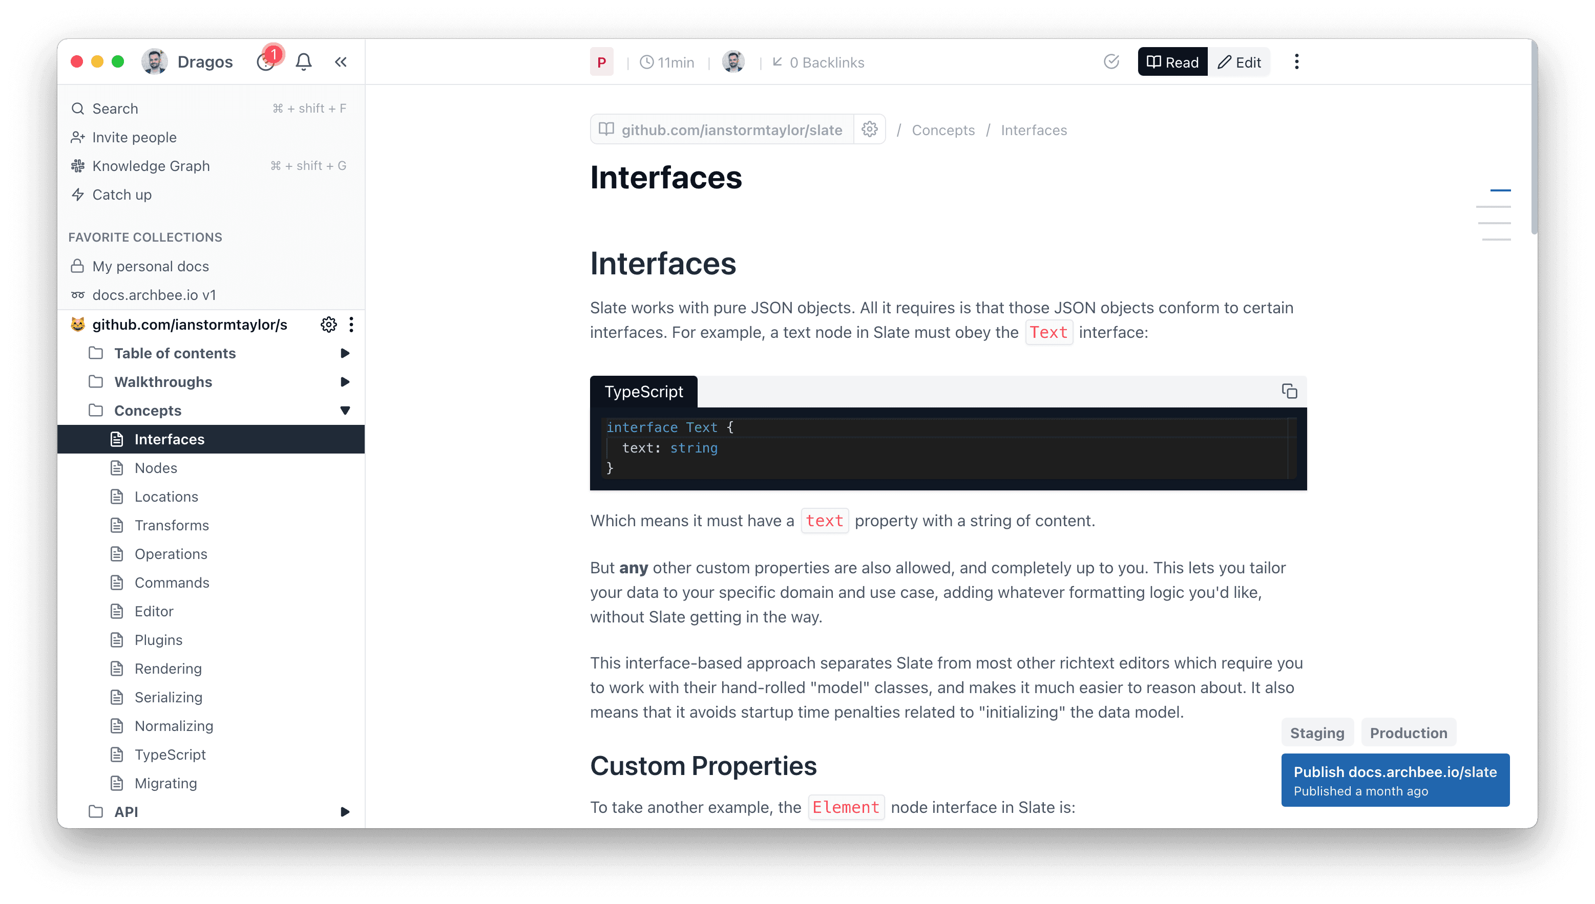The width and height of the screenshot is (1595, 904).
Task: Switch to Read mode
Action: (1172, 62)
